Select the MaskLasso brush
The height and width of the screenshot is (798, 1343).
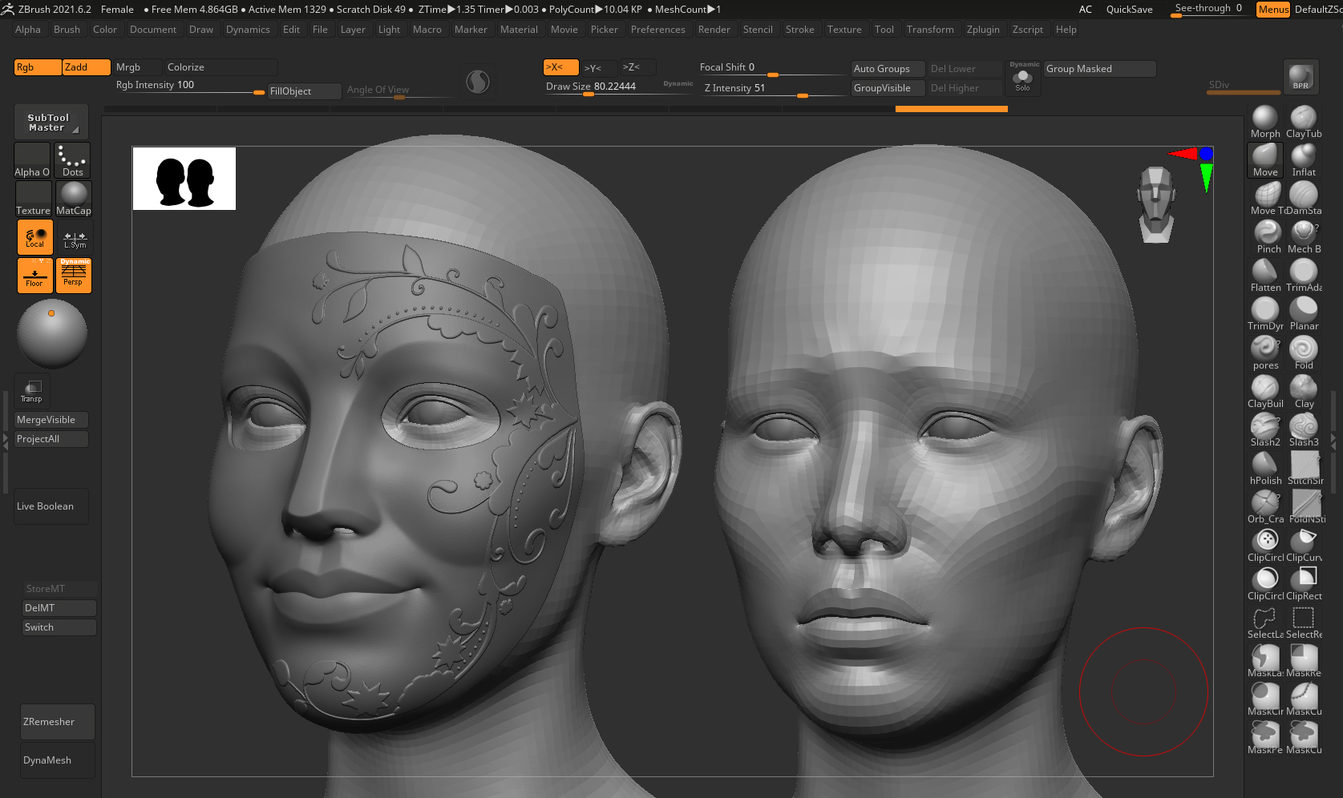pos(1265,661)
